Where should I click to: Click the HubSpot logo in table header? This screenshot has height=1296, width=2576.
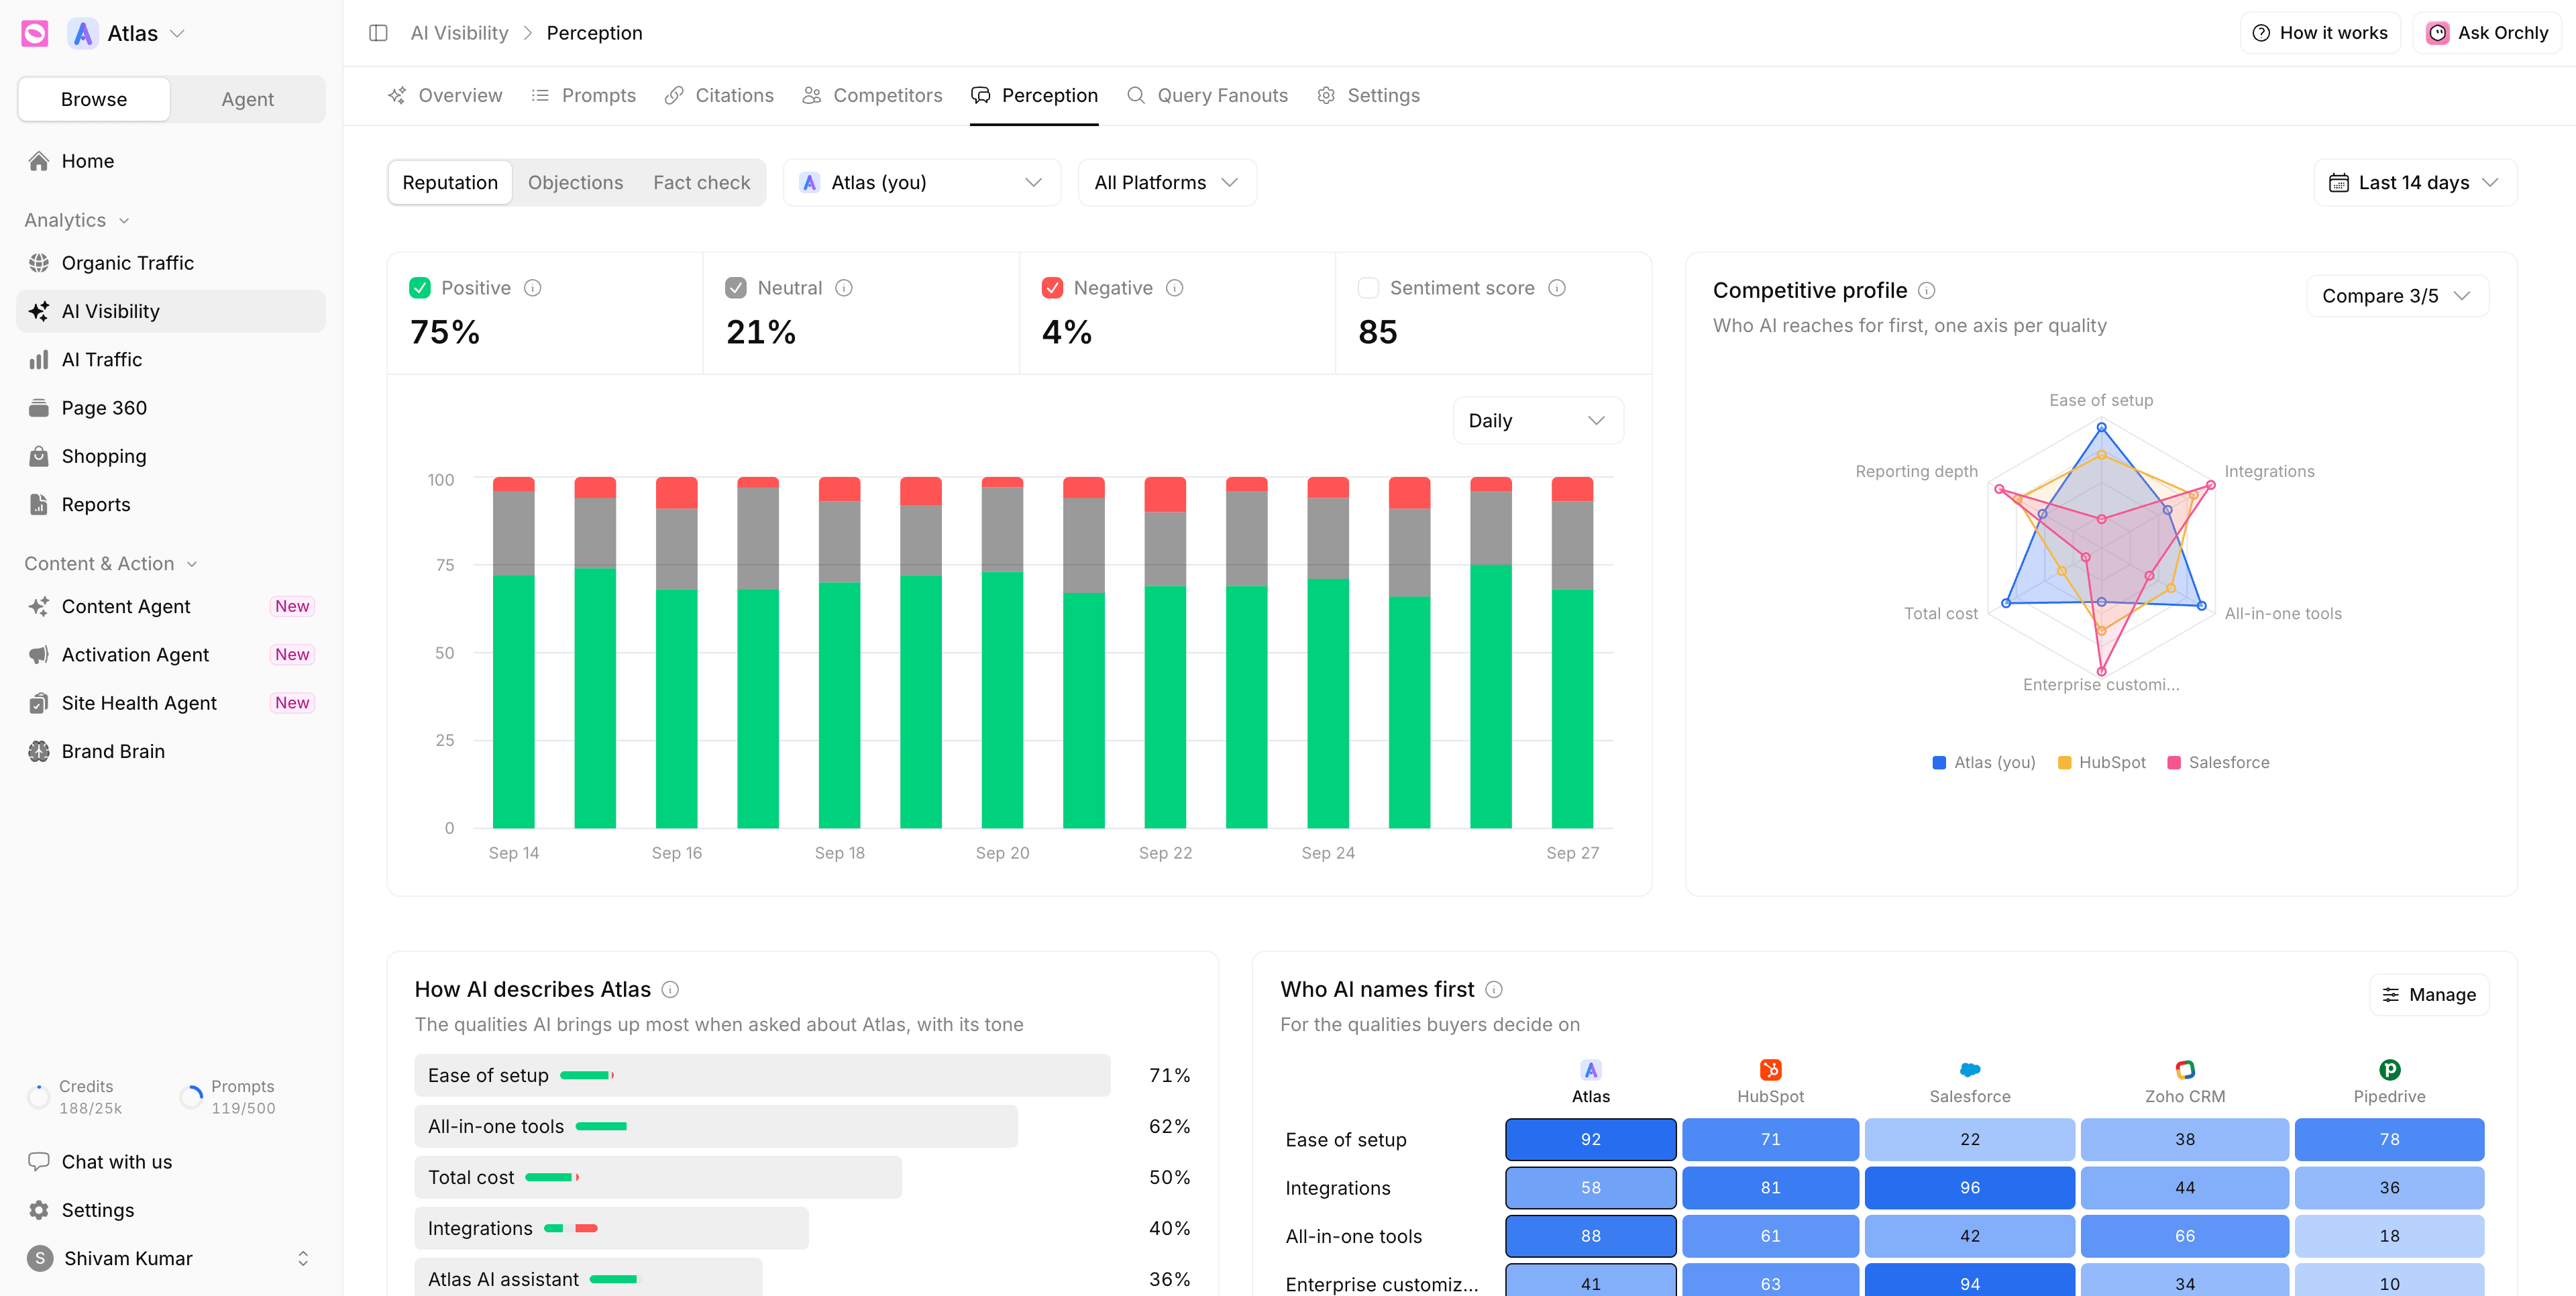(1770, 1070)
